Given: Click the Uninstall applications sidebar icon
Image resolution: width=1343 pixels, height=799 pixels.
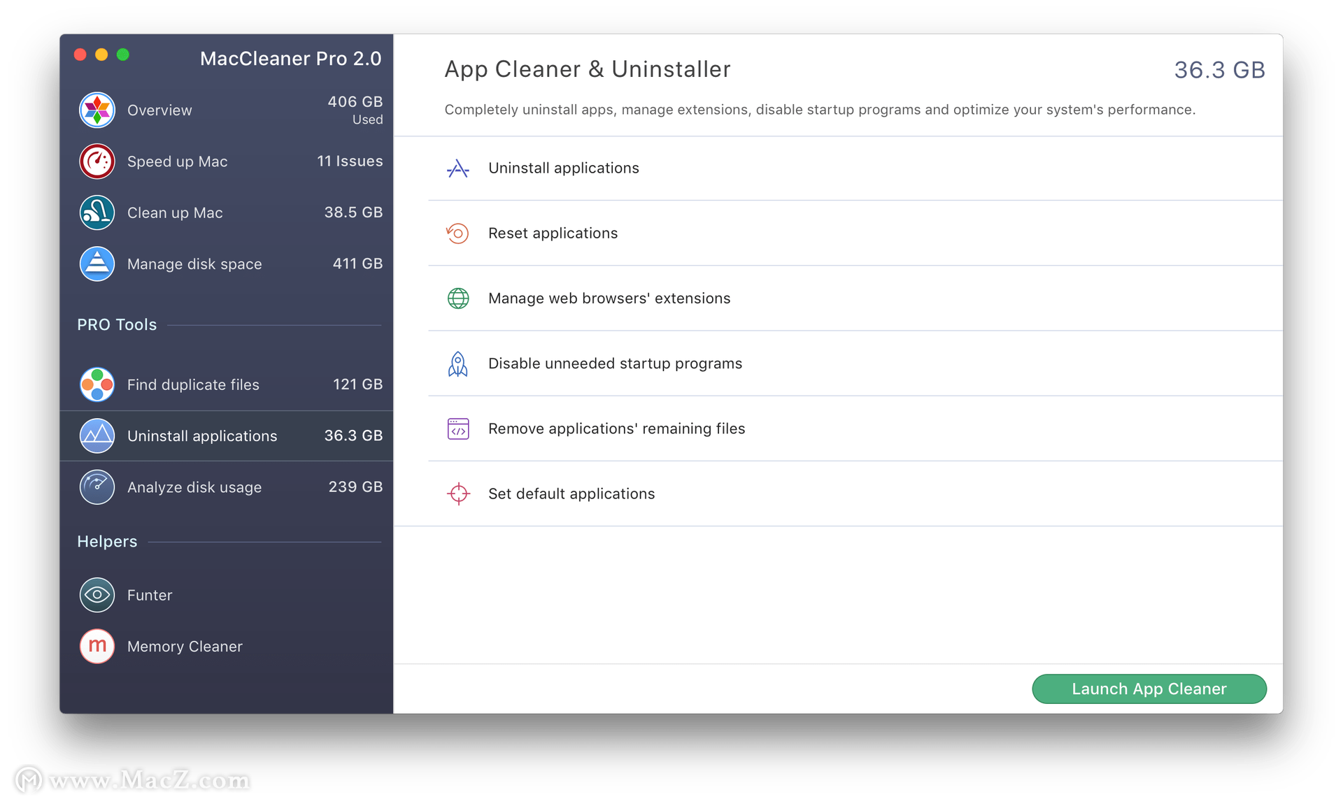Looking at the screenshot, I should (x=97, y=436).
